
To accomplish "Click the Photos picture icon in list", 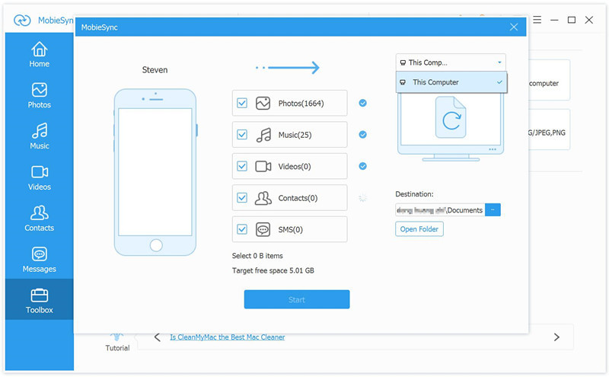I will click(x=263, y=103).
